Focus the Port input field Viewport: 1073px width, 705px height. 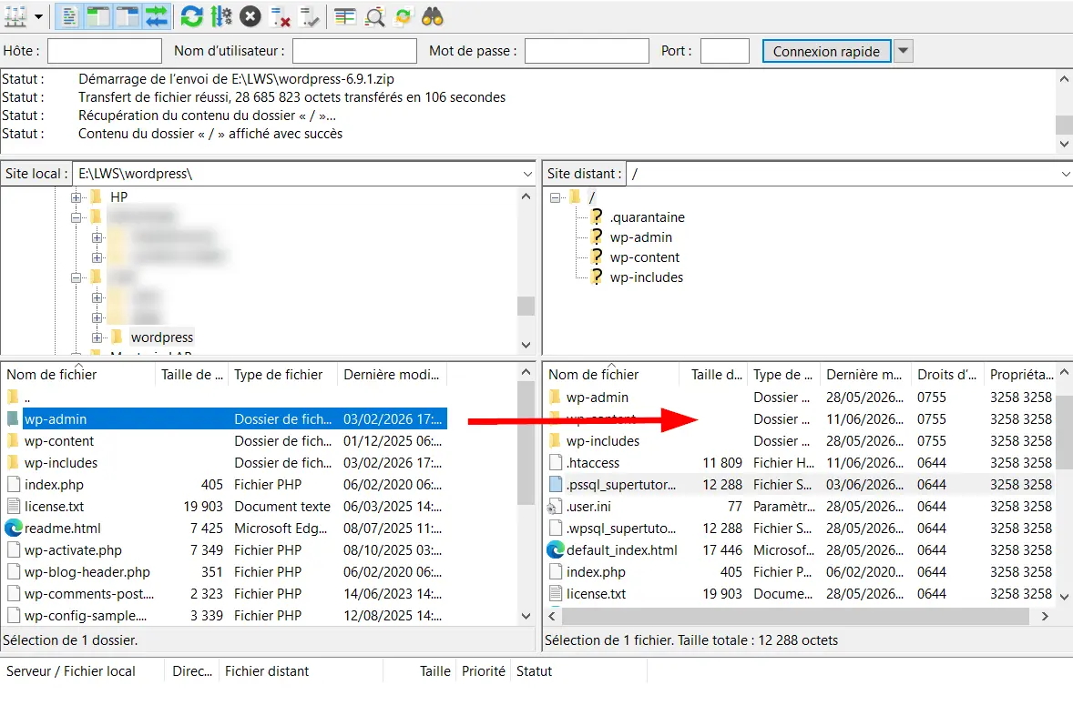pyautogui.click(x=725, y=51)
